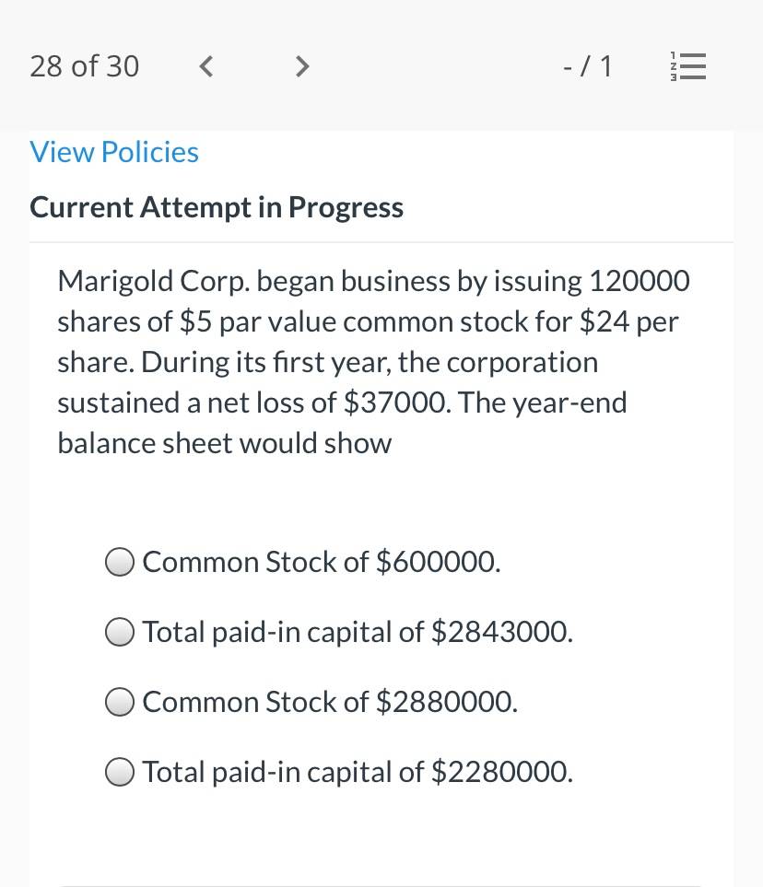Click the balance sheet would show text
Image resolution: width=763 pixels, height=887 pixels.
coord(225,444)
